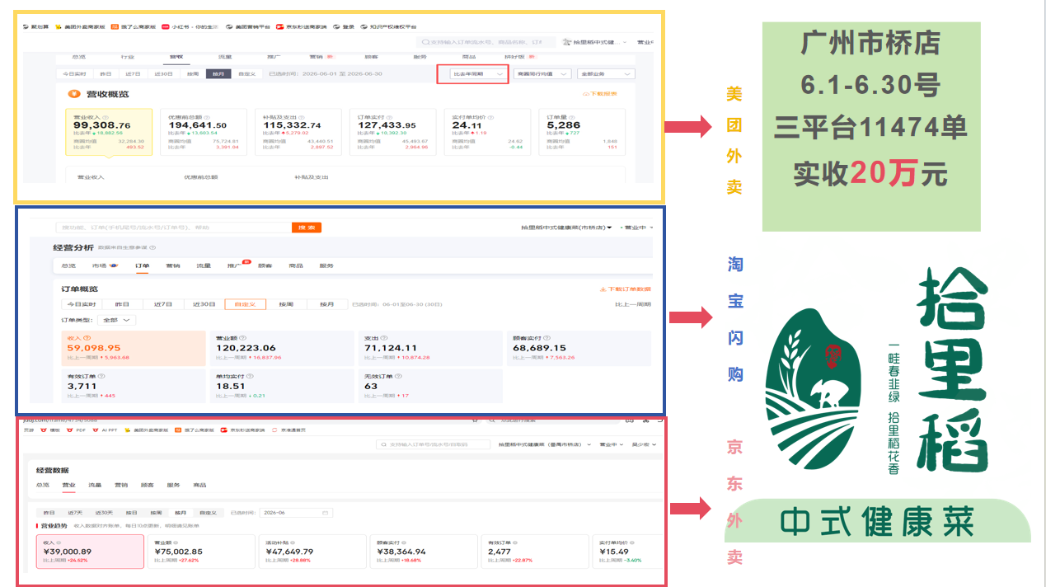
Task: Open the 顾客 tab in JD 经营数据
Action: coord(147,485)
